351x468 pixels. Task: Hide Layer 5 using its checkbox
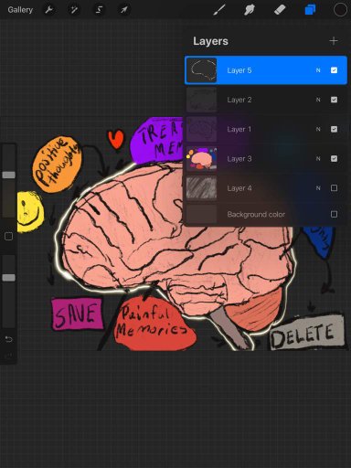[x=334, y=70]
